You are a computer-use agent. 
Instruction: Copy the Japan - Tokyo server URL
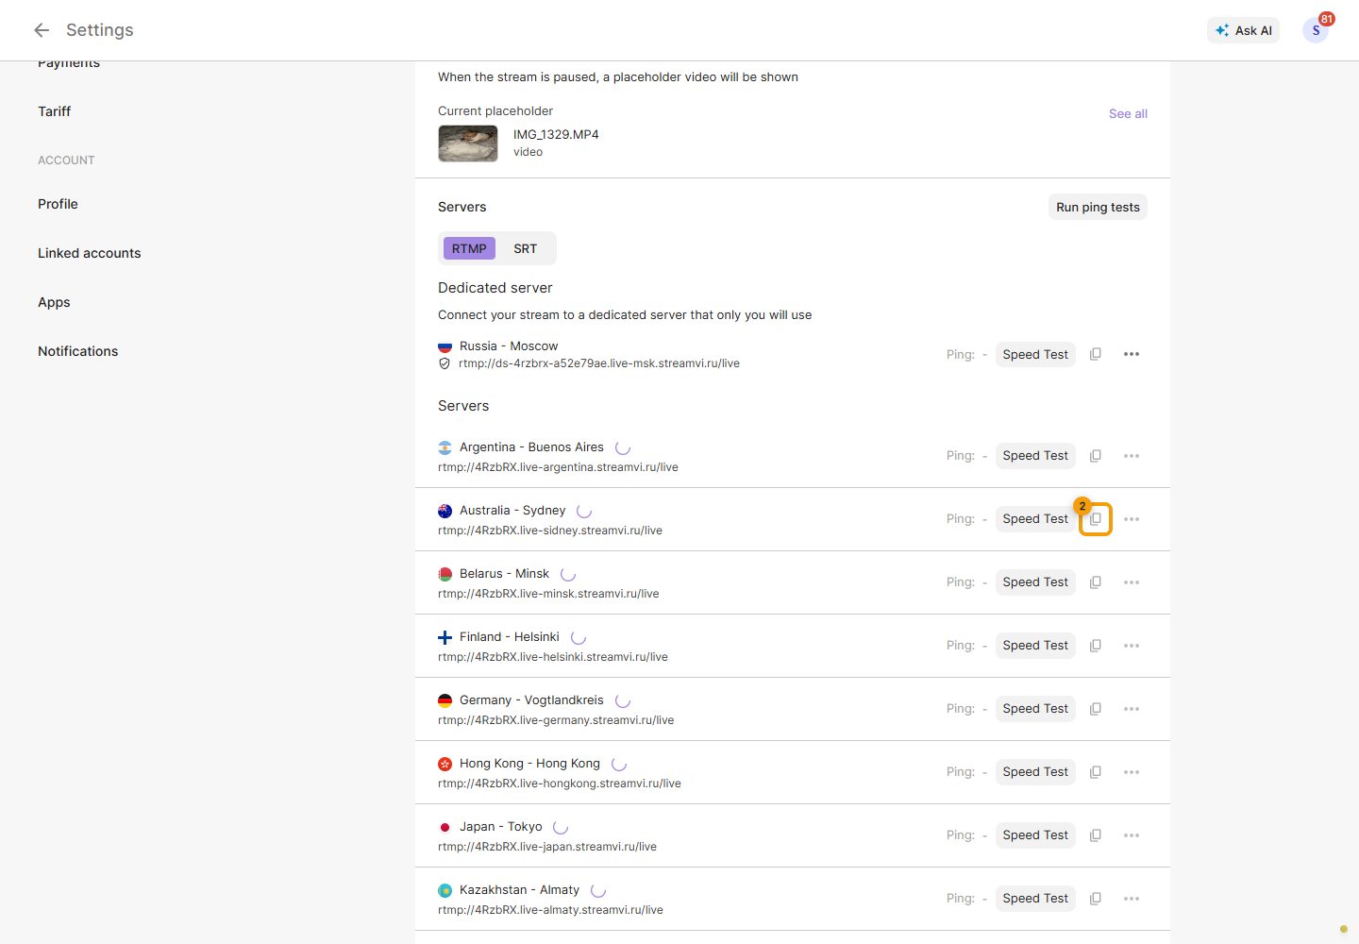coord(1096,835)
